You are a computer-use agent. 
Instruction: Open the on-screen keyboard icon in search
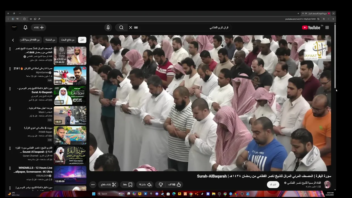pos(136,28)
